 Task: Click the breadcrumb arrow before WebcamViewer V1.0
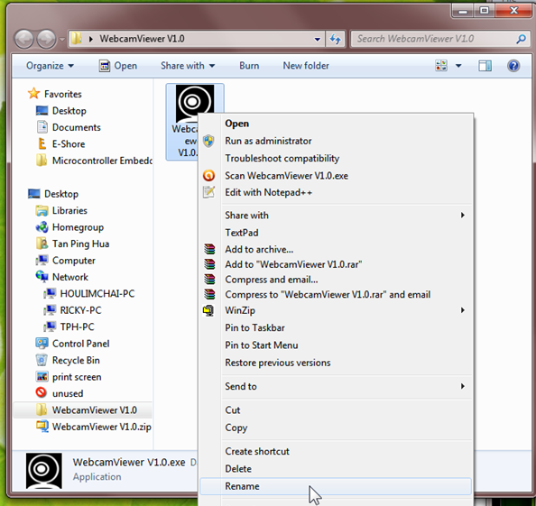(90, 39)
